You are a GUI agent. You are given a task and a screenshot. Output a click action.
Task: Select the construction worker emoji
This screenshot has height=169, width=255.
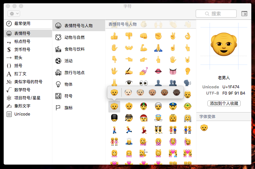188,106
